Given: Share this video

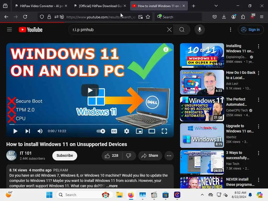Looking at the screenshot, I should coord(150,155).
